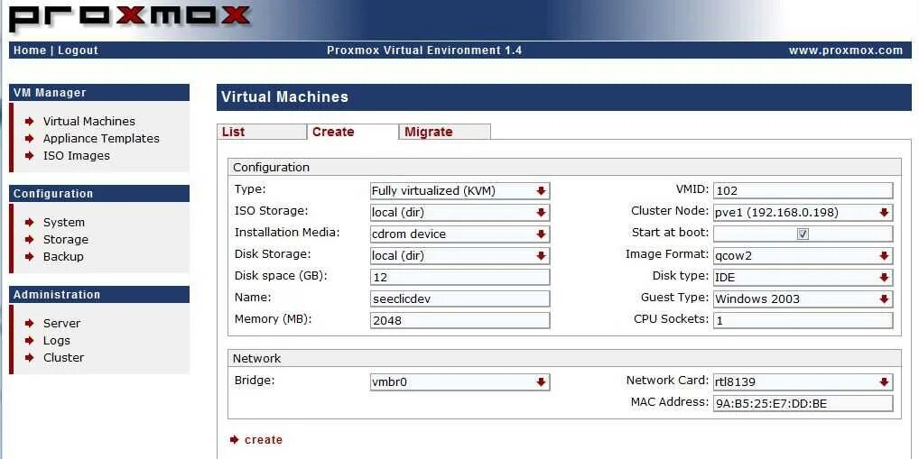
Task: Open Logs administration page
Action: (x=56, y=341)
